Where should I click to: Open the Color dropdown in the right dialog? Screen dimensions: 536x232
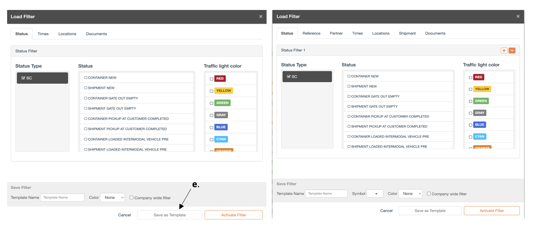coord(410,194)
